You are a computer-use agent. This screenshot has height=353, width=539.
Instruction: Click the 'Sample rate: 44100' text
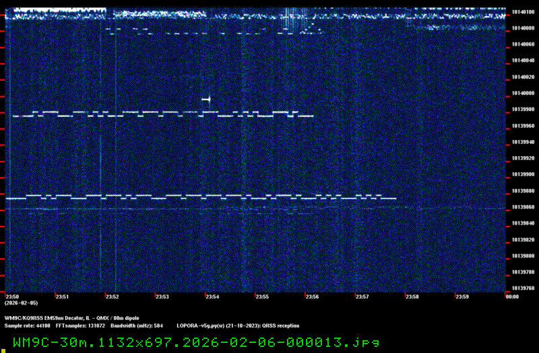[x=27, y=325]
